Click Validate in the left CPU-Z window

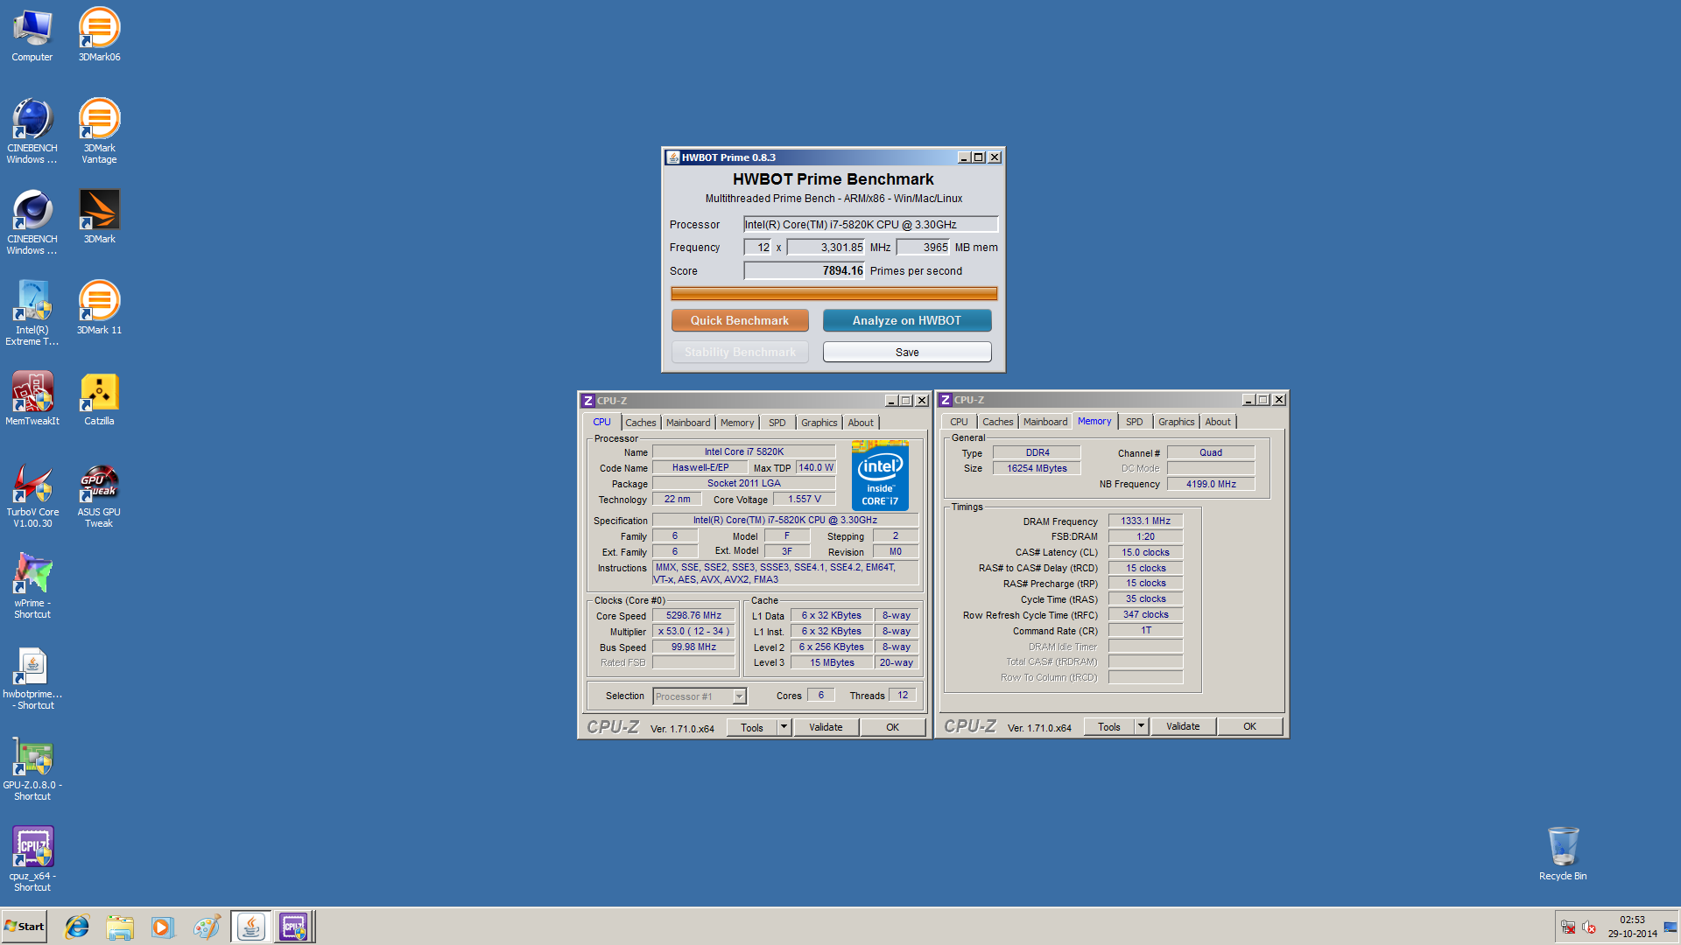click(x=826, y=727)
